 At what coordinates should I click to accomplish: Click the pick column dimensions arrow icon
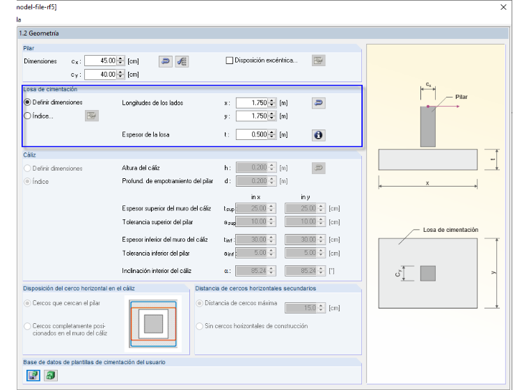pyautogui.click(x=166, y=61)
